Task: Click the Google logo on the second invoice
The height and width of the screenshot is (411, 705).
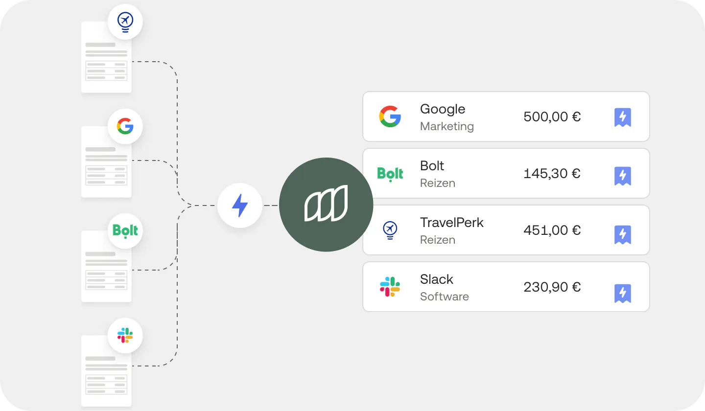Action: [125, 126]
